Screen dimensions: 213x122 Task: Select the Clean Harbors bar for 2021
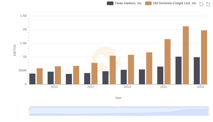[x=160, y=75]
